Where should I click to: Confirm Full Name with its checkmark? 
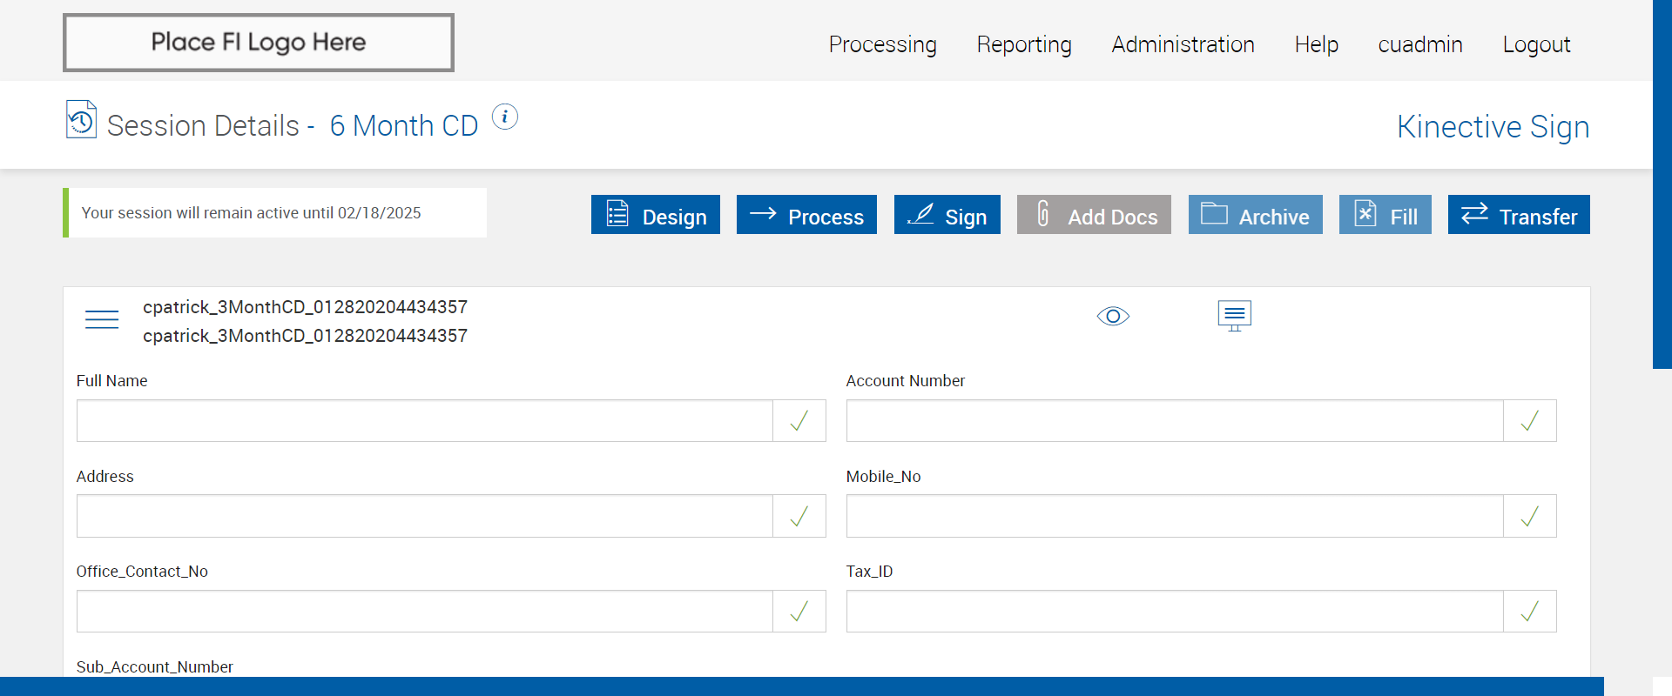[799, 421]
